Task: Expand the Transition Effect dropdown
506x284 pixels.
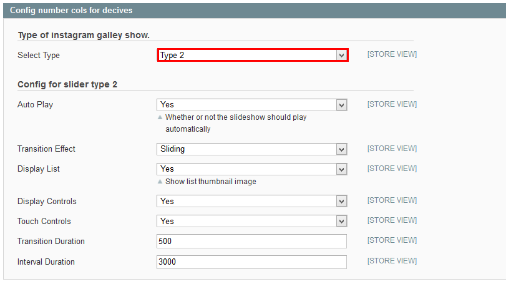Action: click(x=251, y=149)
